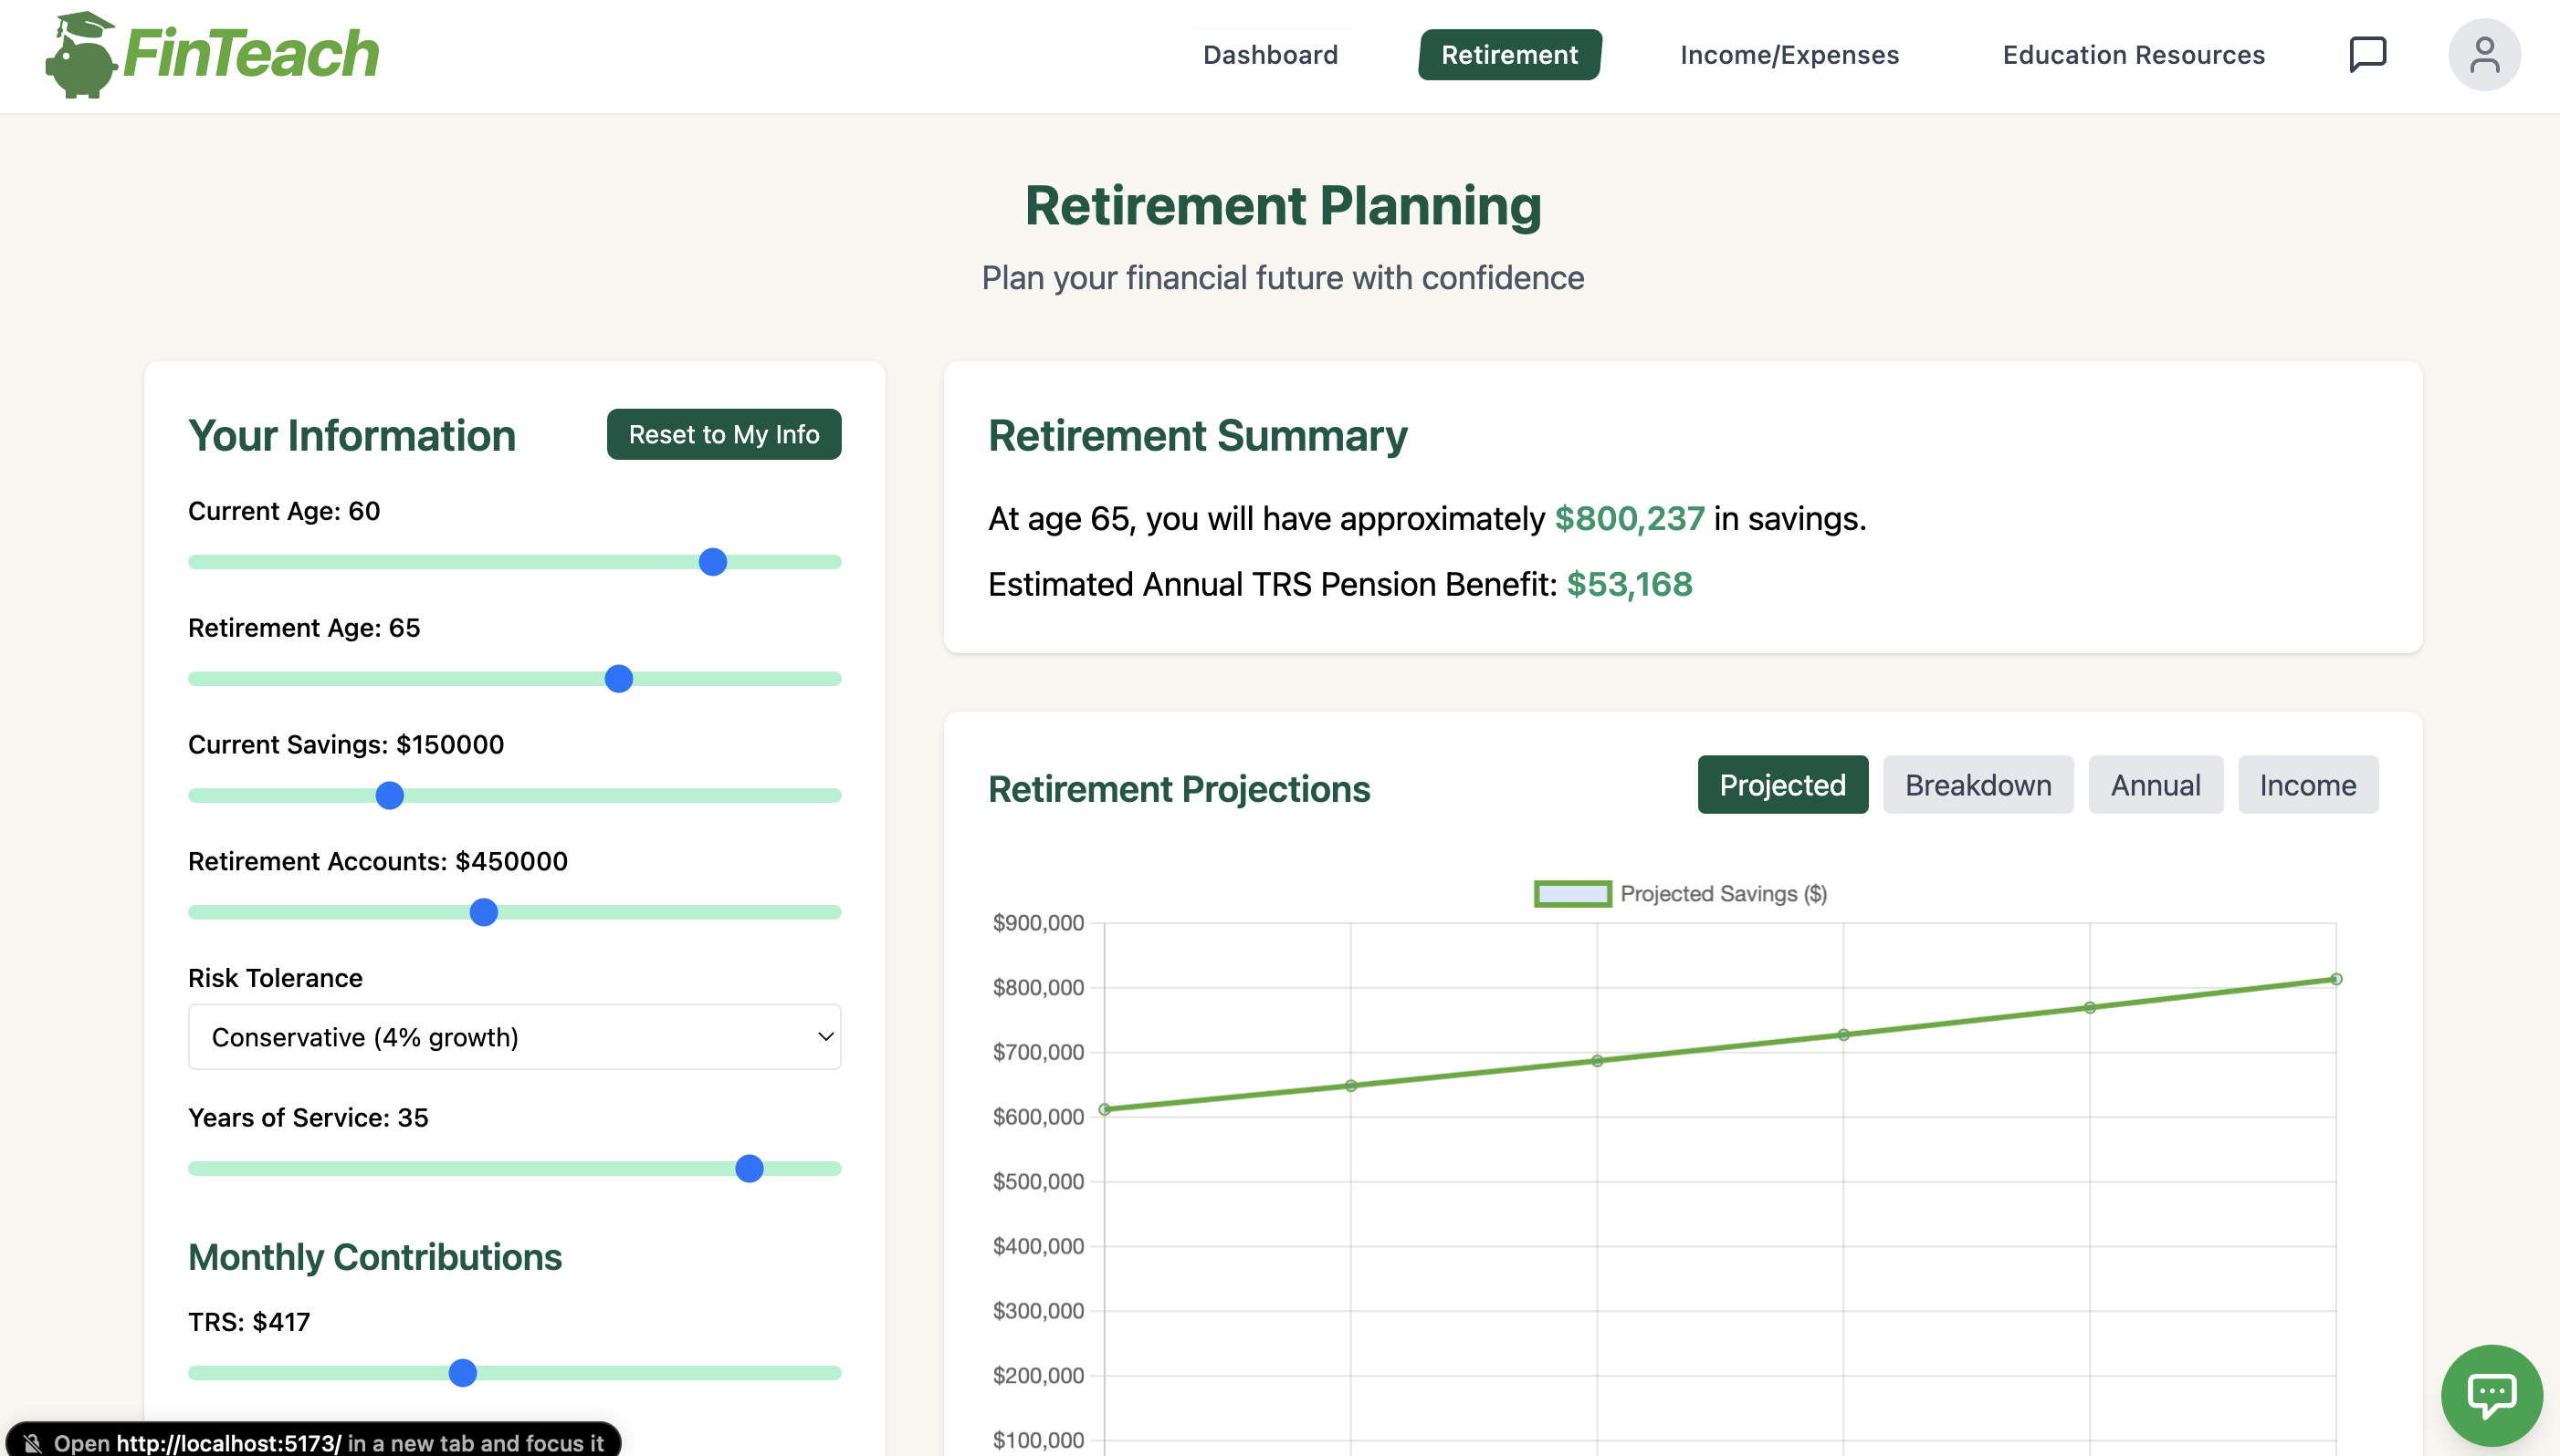Viewport: 2560px width, 1456px height.
Task: Click the muted tab icon in bottom tooltip
Action: 33,1442
